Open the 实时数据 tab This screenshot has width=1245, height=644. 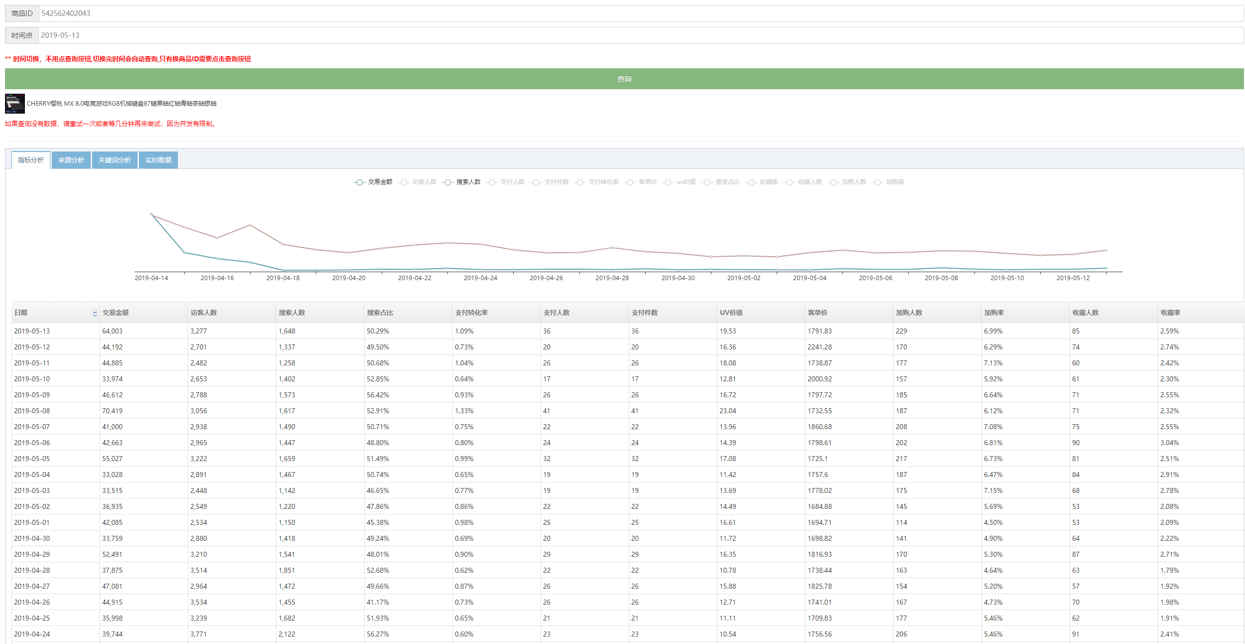[x=158, y=160]
